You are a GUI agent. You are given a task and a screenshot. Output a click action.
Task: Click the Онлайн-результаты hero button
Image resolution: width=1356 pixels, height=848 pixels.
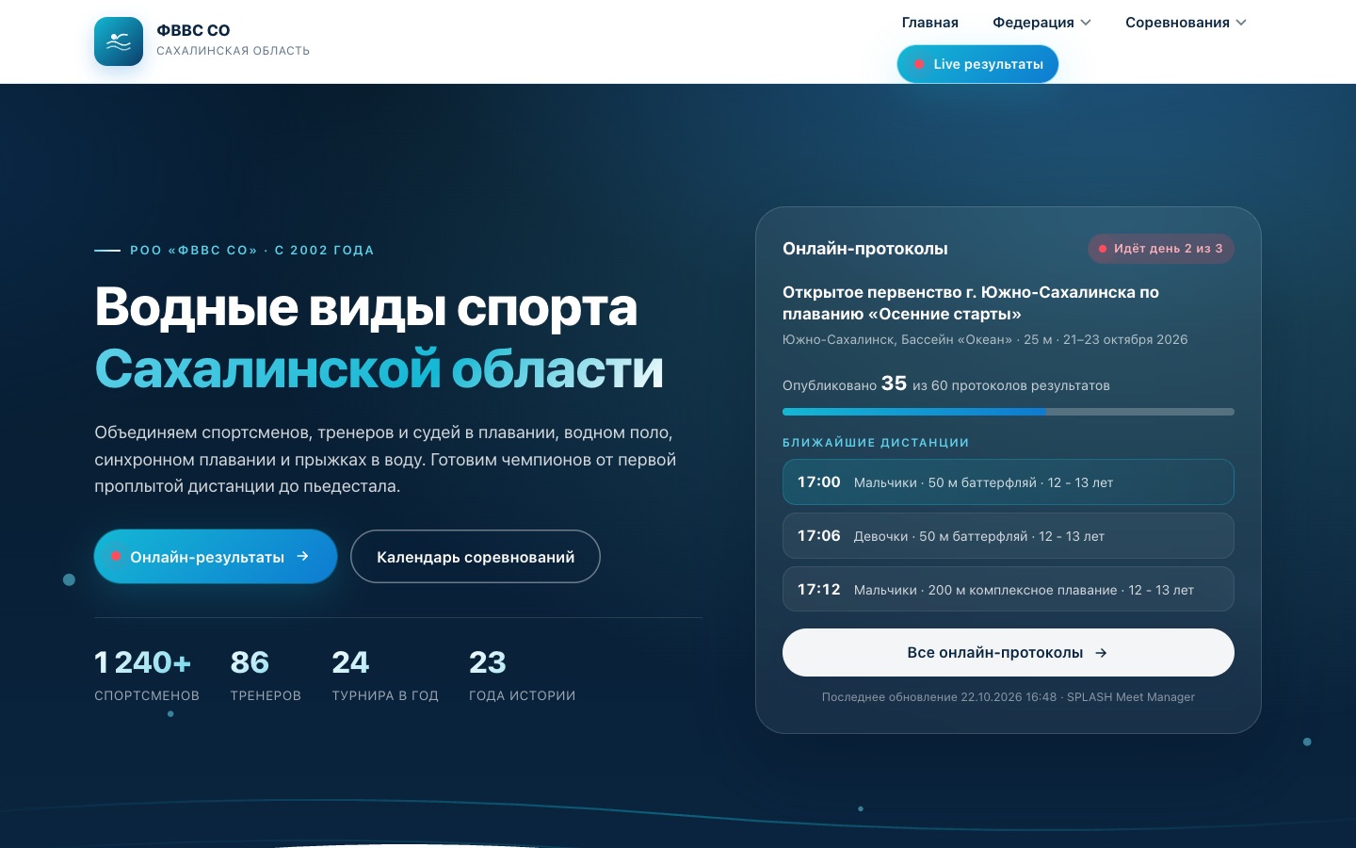pyautogui.click(x=216, y=557)
